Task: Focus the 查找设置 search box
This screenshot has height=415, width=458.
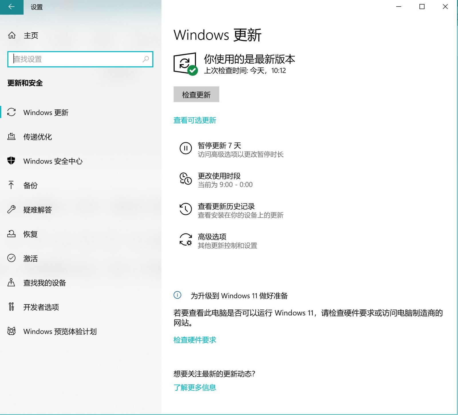Action: click(x=80, y=59)
